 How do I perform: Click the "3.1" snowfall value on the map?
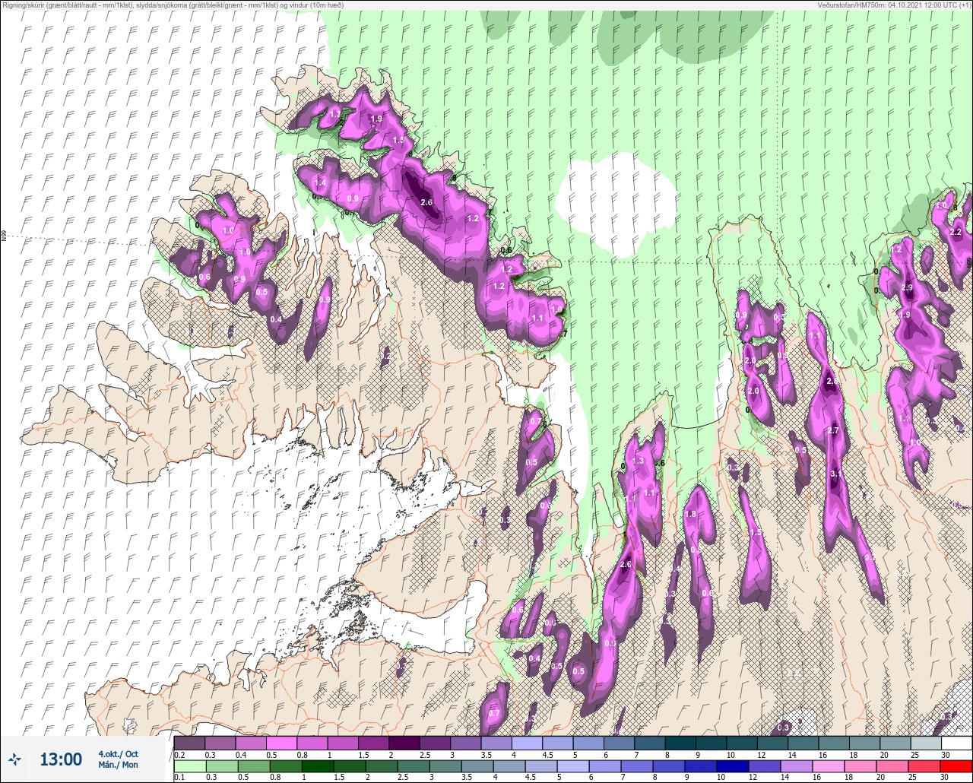coord(836,474)
